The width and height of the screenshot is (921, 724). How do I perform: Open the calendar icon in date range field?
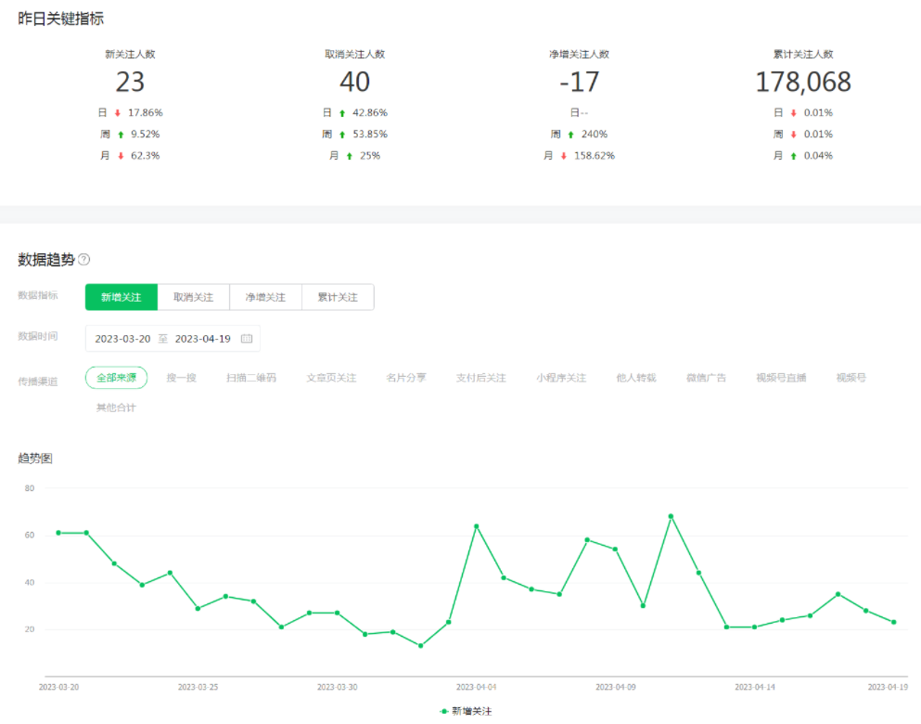(x=247, y=339)
